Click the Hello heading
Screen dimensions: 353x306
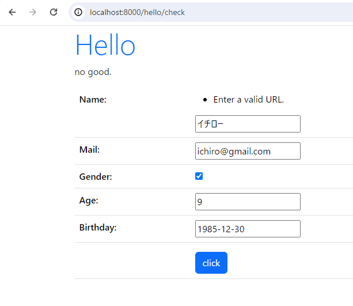pos(105,44)
